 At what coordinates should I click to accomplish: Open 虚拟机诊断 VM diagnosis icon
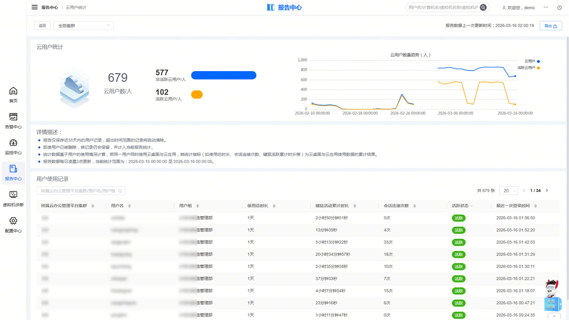pyautogui.click(x=13, y=195)
